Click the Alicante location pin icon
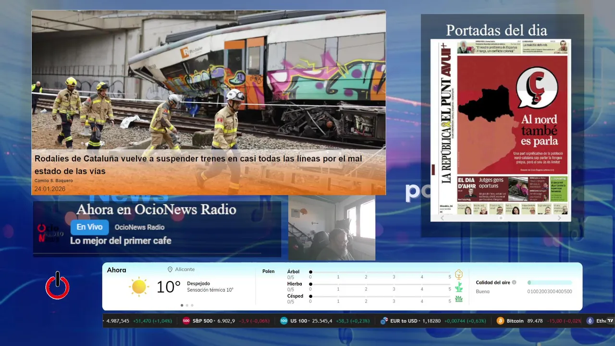615x346 pixels. (170, 270)
